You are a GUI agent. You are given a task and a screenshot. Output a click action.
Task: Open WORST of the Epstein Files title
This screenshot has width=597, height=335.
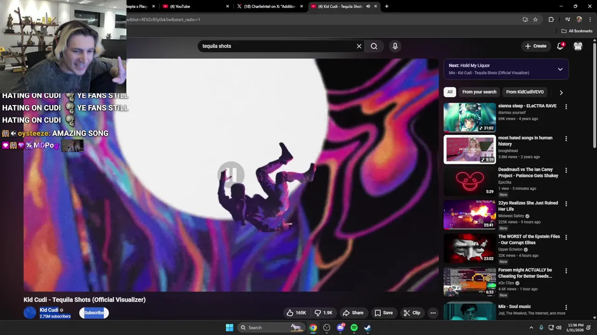(529, 240)
